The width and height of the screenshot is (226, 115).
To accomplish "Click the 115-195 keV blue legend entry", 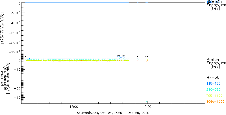I will click(x=214, y=84).
